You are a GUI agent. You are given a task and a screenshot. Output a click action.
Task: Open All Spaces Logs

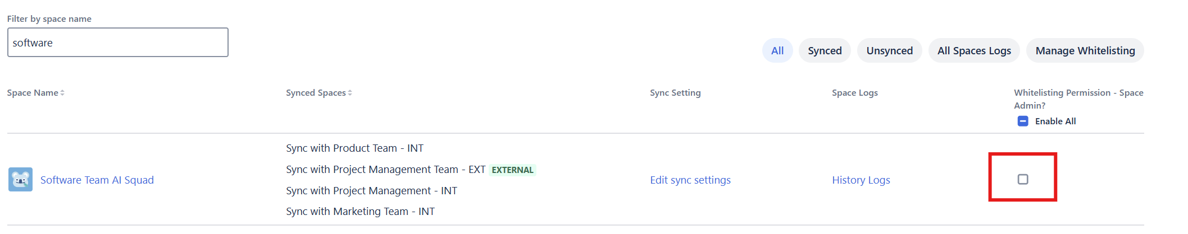pyautogui.click(x=974, y=51)
